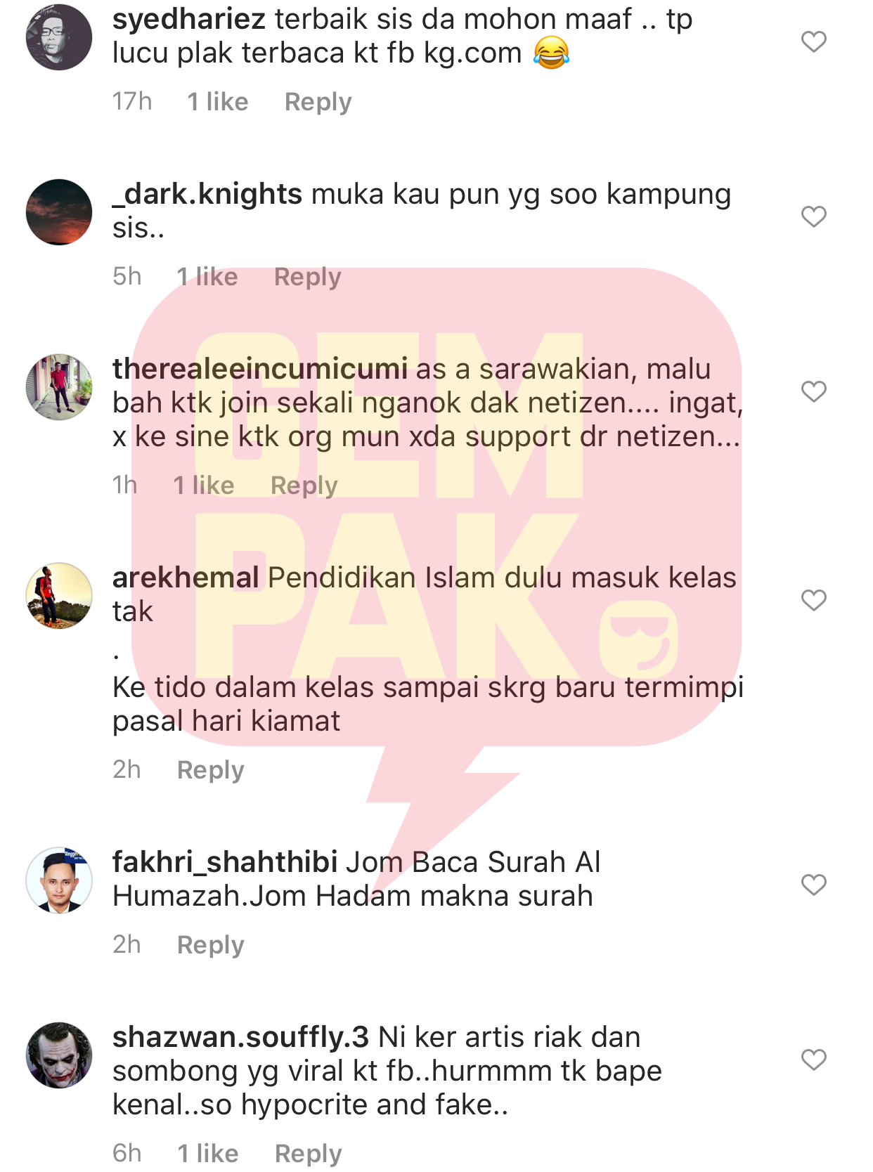
Task: Reply to _dark.knights comment
Action: [x=307, y=278]
